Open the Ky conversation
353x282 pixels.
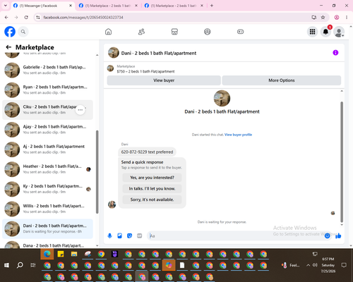coord(47,189)
